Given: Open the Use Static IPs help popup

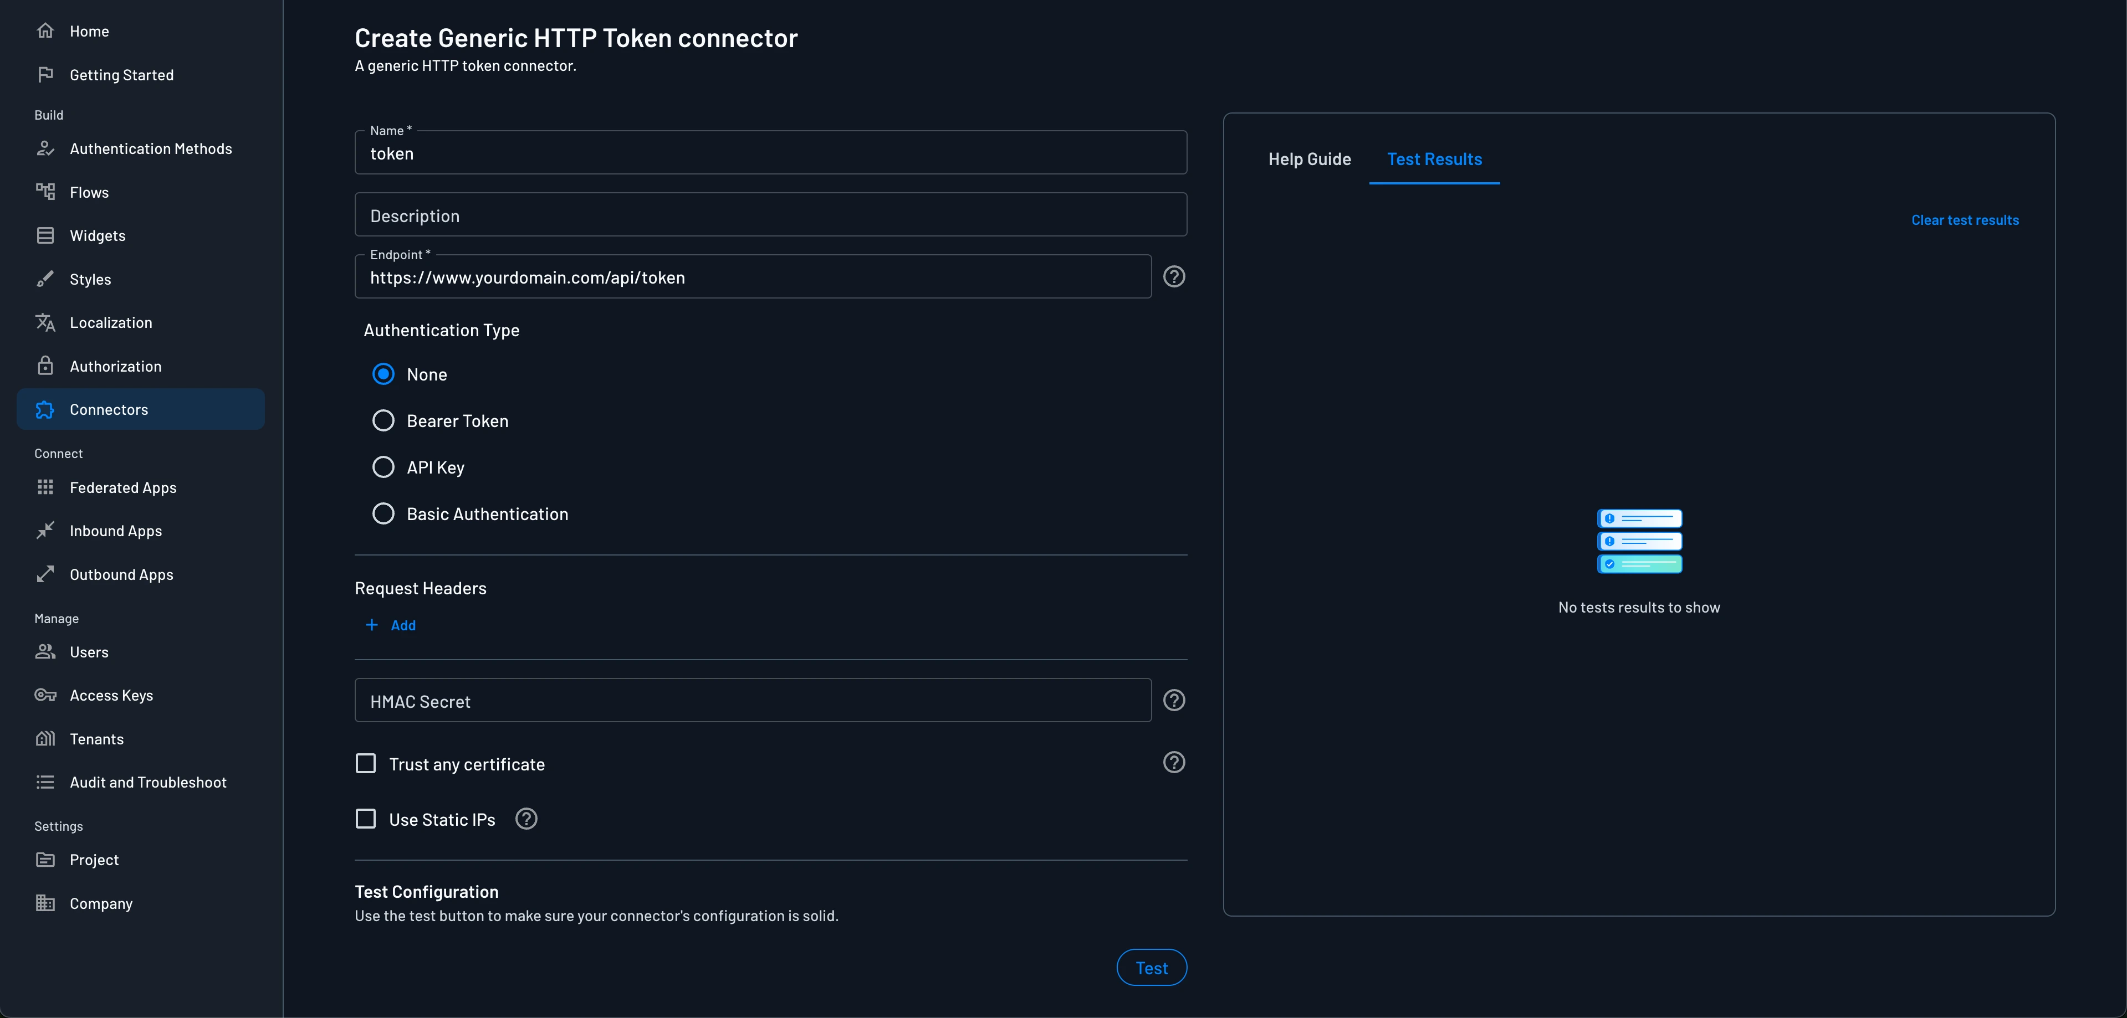Looking at the screenshot, I should tap(526, 819).
